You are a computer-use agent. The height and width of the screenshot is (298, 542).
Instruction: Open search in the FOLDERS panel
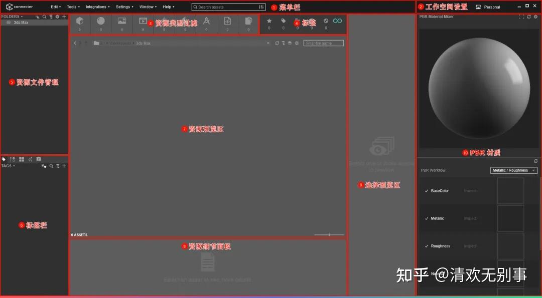[45, 17]
